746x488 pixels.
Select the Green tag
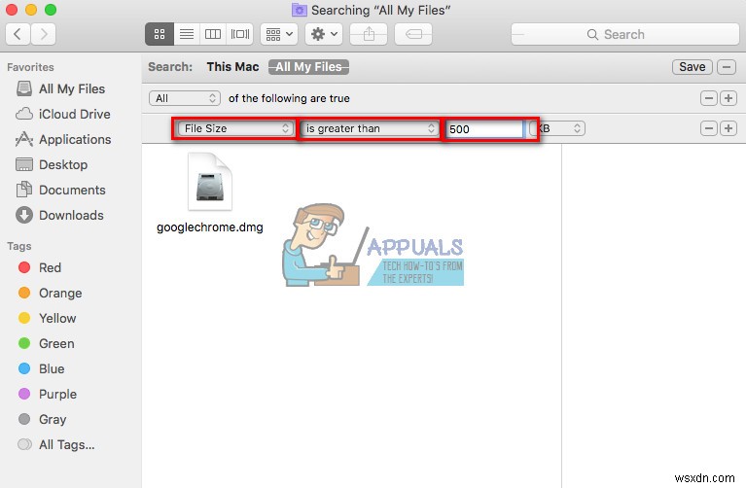click(x=46, y=343)
